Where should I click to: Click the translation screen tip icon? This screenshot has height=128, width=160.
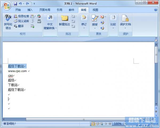tap(32, 16)
